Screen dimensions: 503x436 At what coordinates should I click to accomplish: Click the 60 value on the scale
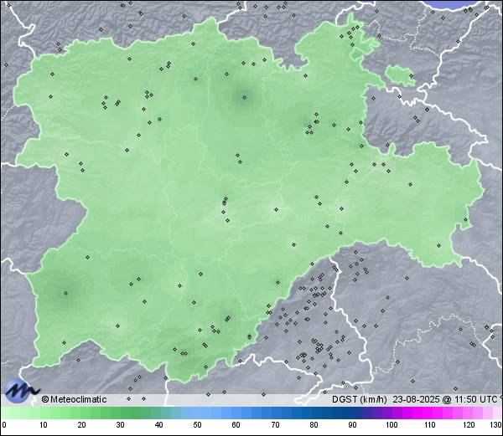tap(236, 425)
